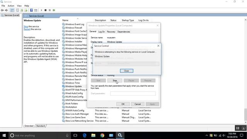Sort by the Description column header

(x=100, y=20)
